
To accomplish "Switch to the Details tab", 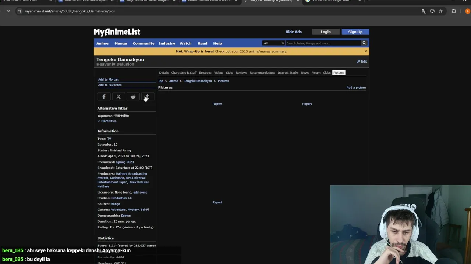I will click(x=164, y=73).
